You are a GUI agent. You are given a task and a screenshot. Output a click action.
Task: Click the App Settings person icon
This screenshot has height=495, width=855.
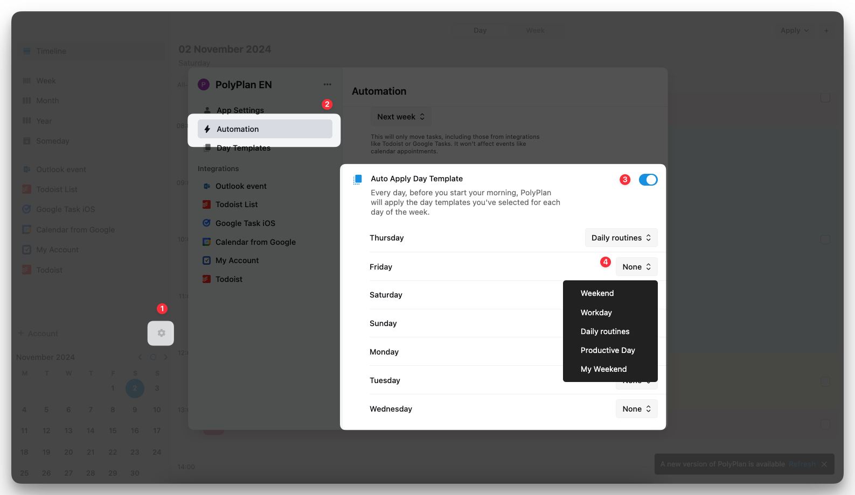207,110
